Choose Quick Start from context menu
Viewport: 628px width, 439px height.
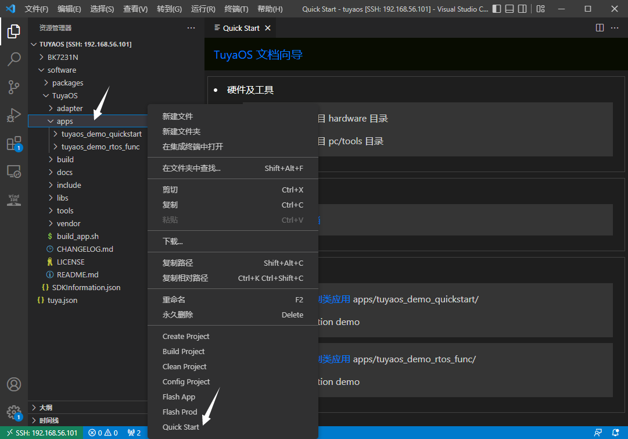pos(181,427)
